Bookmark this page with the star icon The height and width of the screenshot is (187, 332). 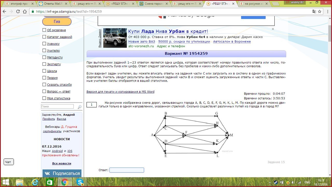tap(320, 11)
